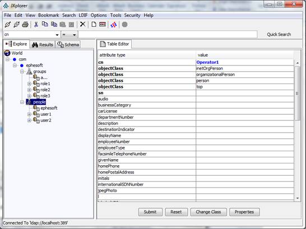Screen dimensions: 306x229
Task: Click the Refresh tree toolbar icon
Action: [x=114, y=25]
